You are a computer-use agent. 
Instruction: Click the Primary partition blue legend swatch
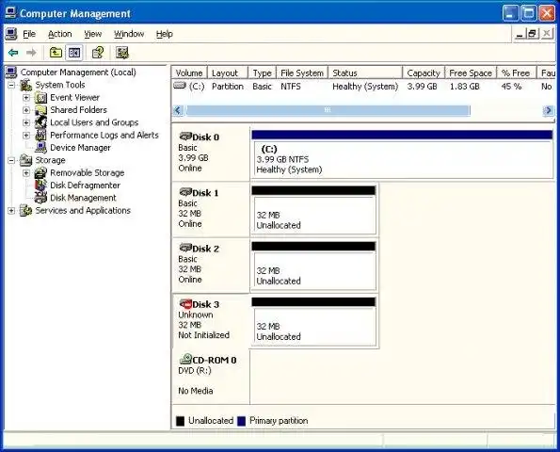pos(242,421)
